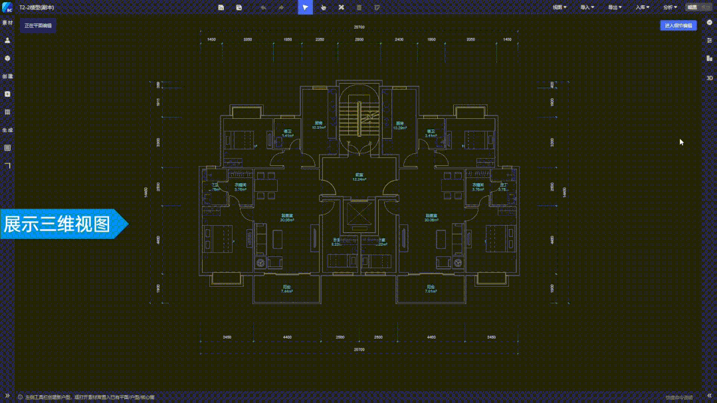Open the 导出 dropdown menu
Viewport: 717px width, 403px height.
(615, 7)
